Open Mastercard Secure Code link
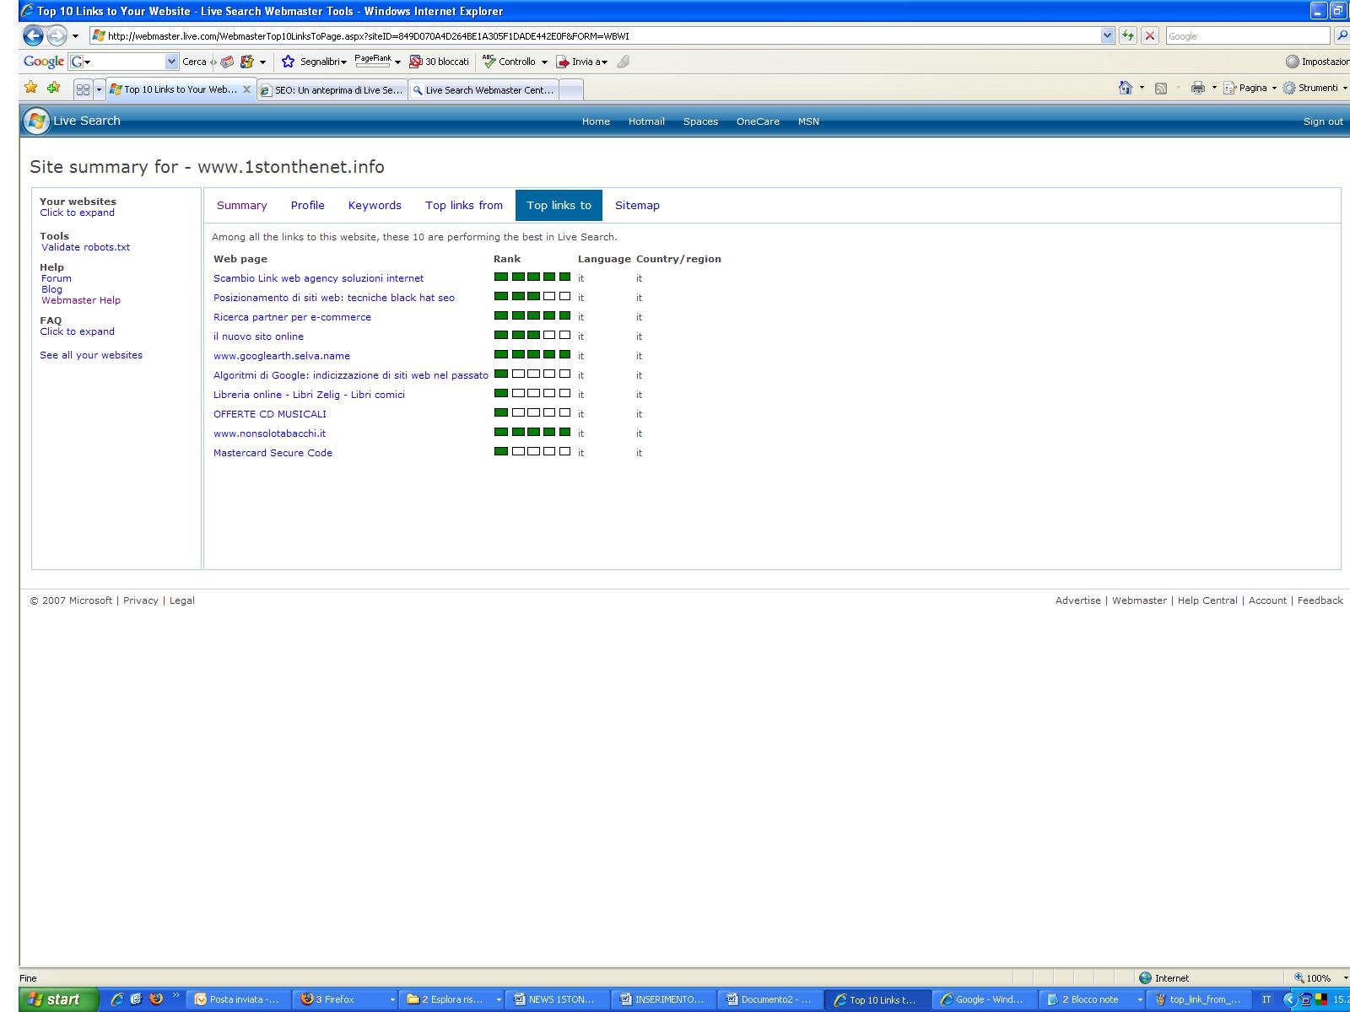 pyautogui.click(x=273, y=453)
